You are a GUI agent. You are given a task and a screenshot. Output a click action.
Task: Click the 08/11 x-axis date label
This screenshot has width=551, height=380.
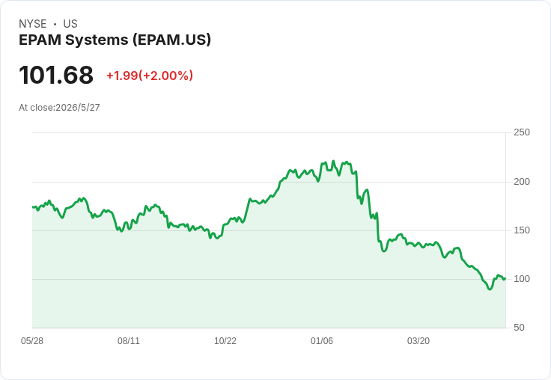[129, 341]
